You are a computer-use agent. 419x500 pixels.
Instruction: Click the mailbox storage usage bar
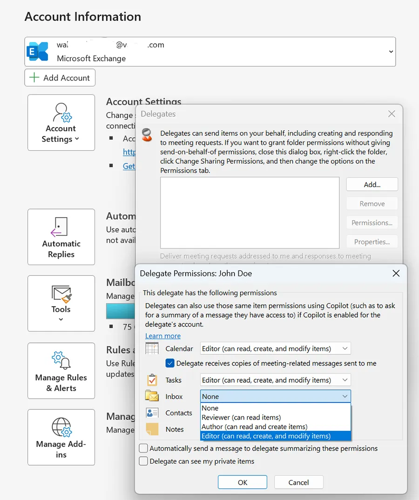(x=120, y=310)
